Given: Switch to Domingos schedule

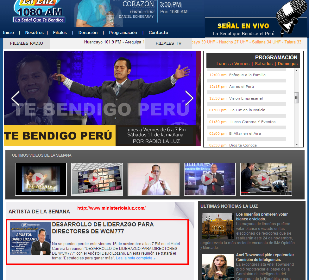Looking at the screenshot, I should click(288, 63).
